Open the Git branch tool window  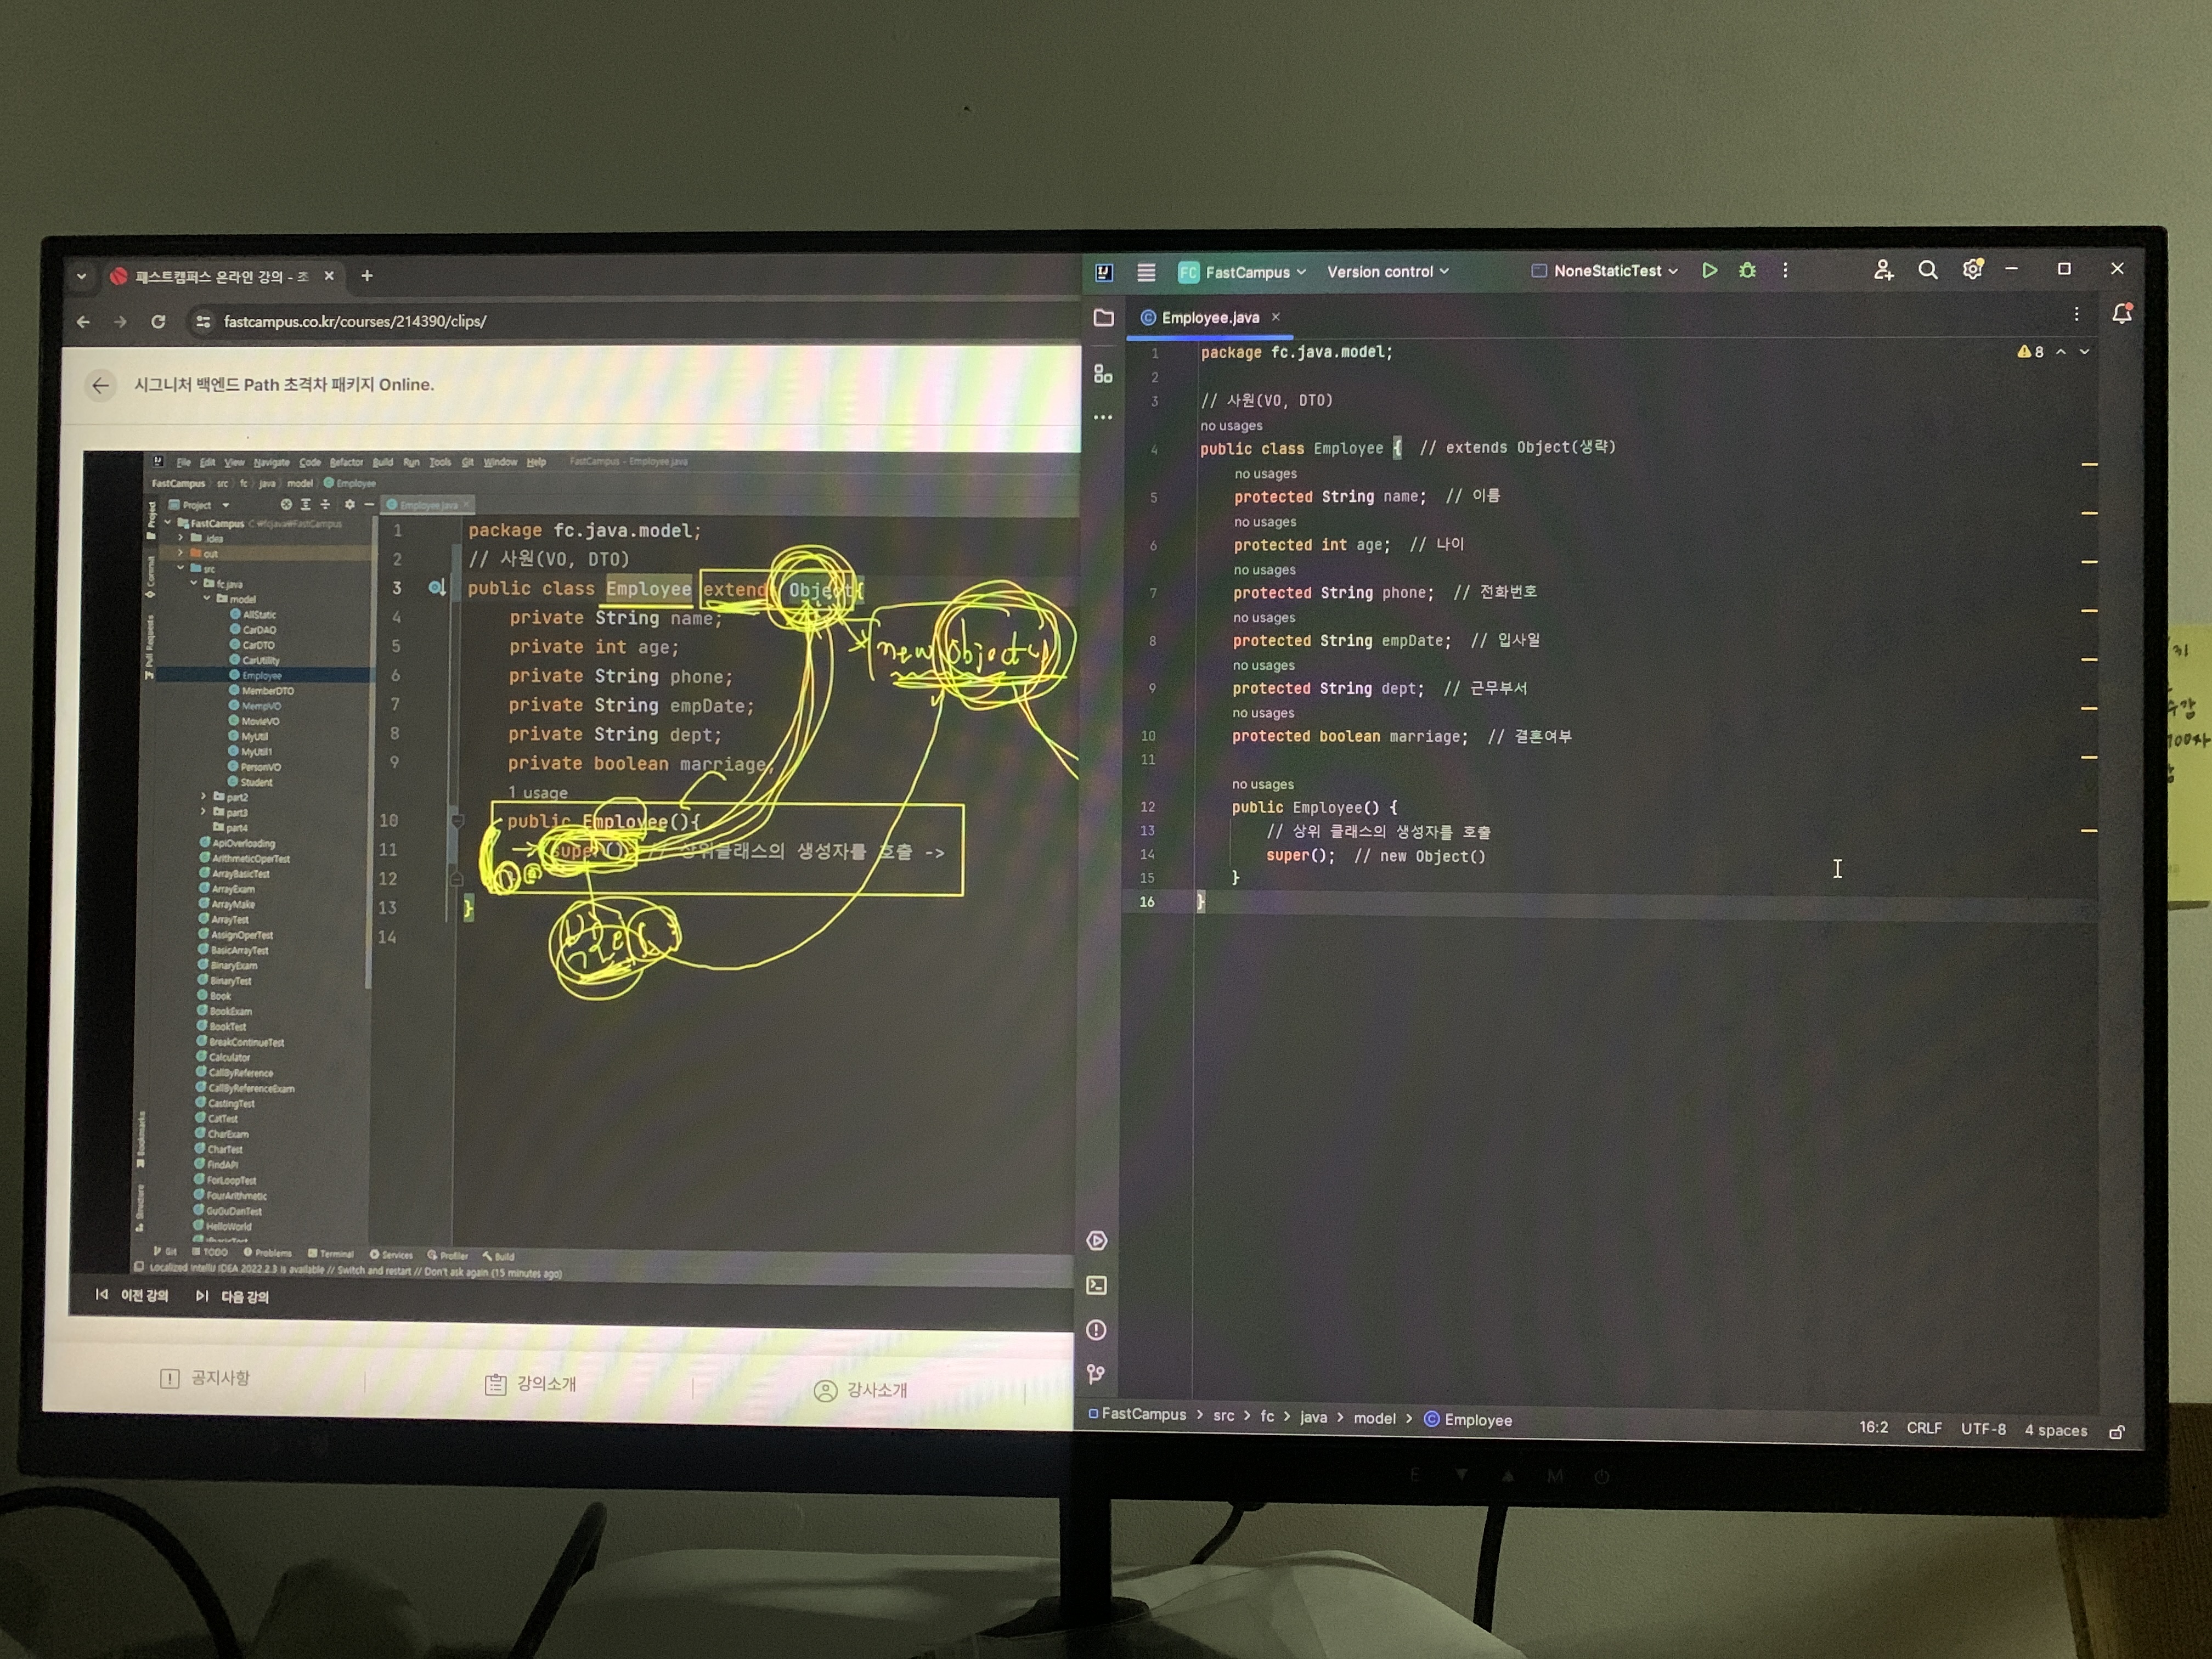click(1096, 1375)
